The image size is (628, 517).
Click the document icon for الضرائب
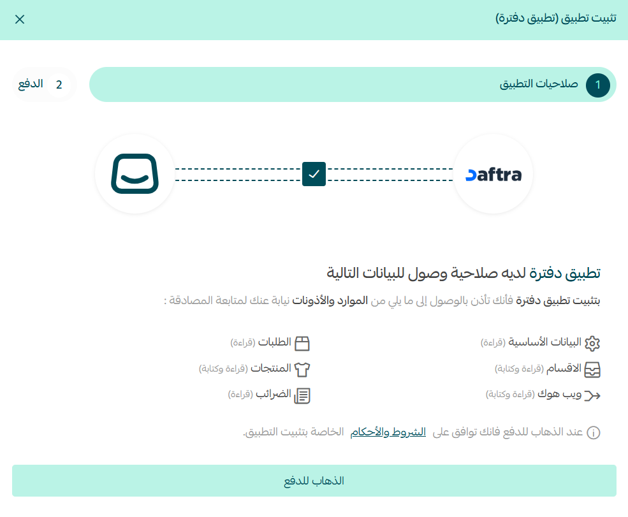302,396
